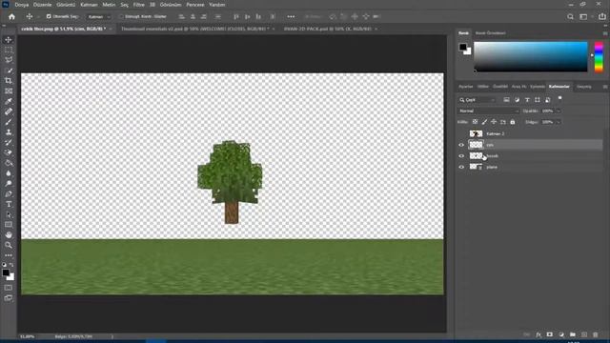The height and width of the screenshot is (343, 610).
Task: Select the Lasso tool
Action: point(9,60)
